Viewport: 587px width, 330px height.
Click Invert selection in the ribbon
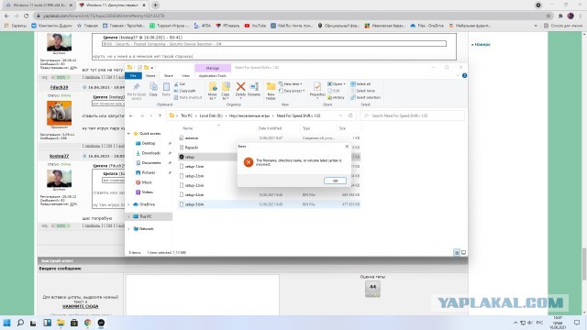366,98
